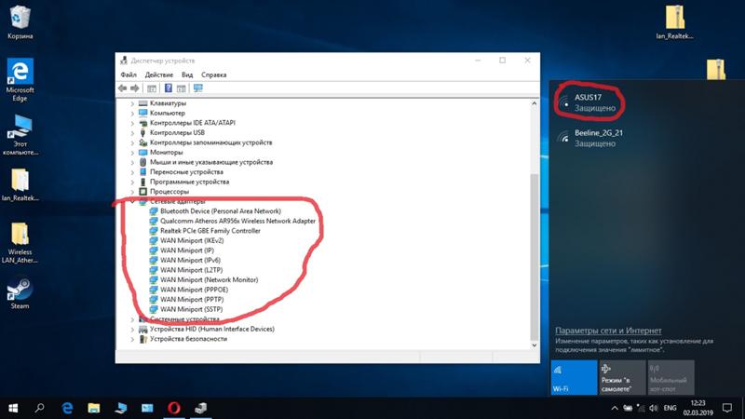The width and height of the screenshot is (745, 419).
Task: Click the Forward arrow in Device Manager toolbar
Action: [x=135, y=88]
